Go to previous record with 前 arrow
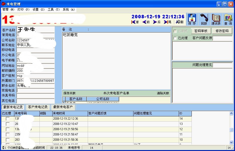Screen dimensions: 235x151 tap(146, 22)
